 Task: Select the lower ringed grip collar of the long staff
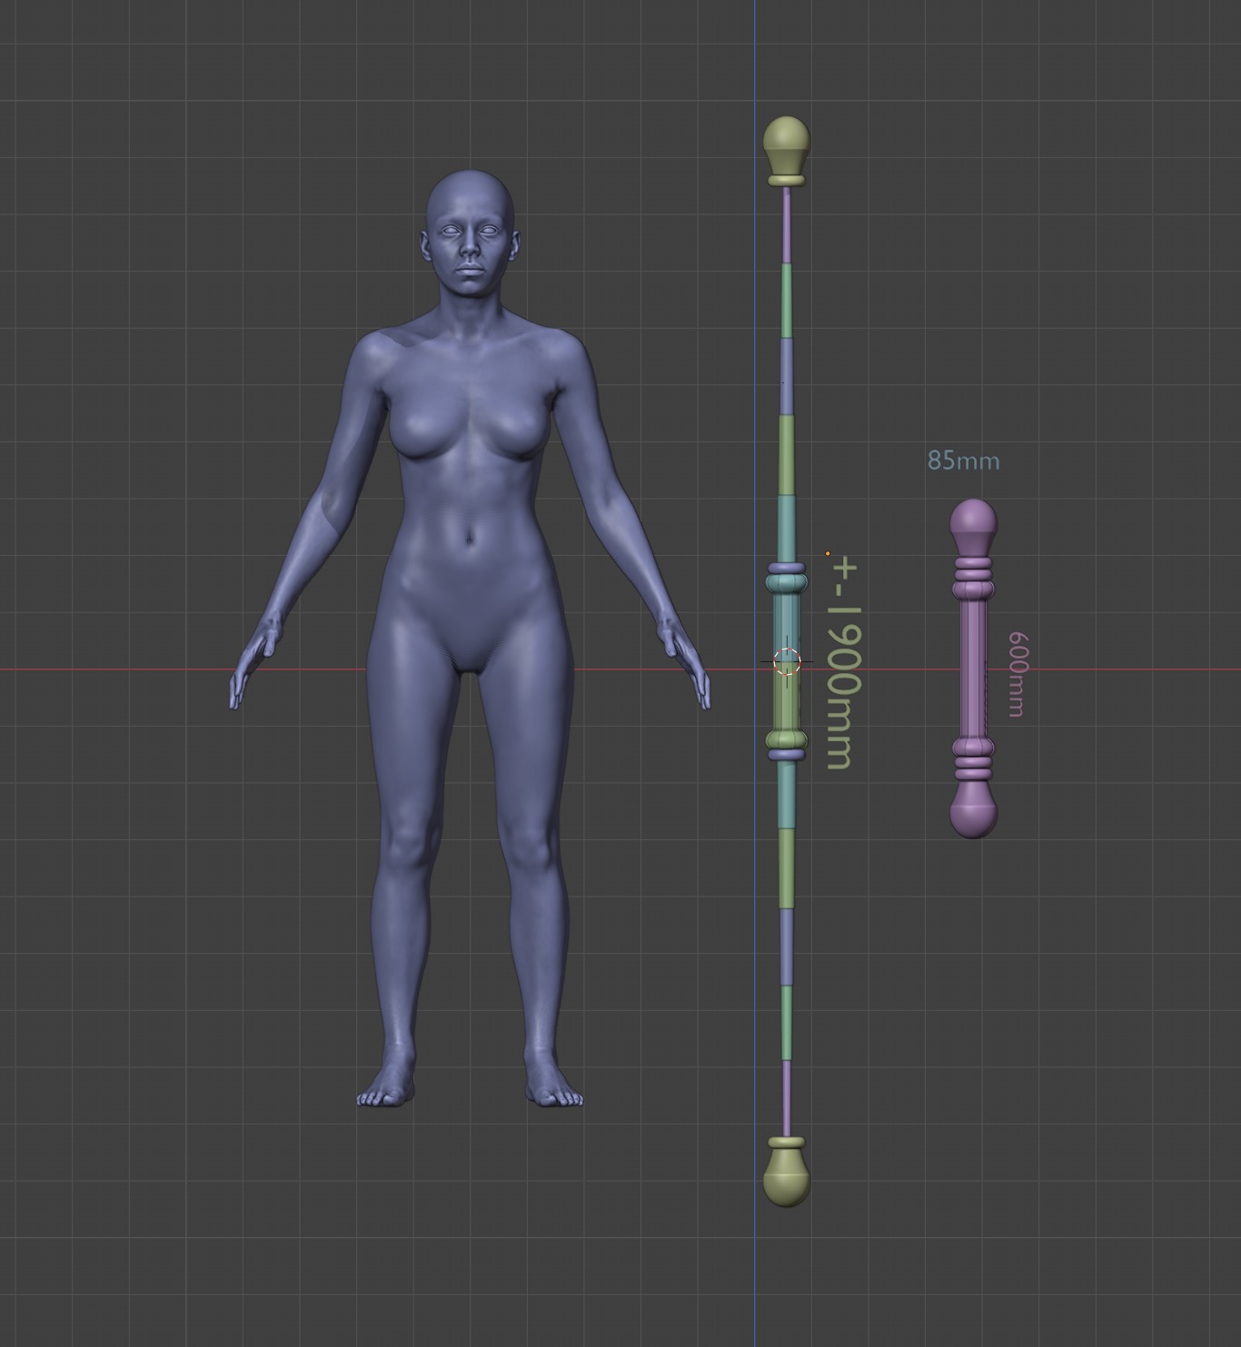coord(787,742)
